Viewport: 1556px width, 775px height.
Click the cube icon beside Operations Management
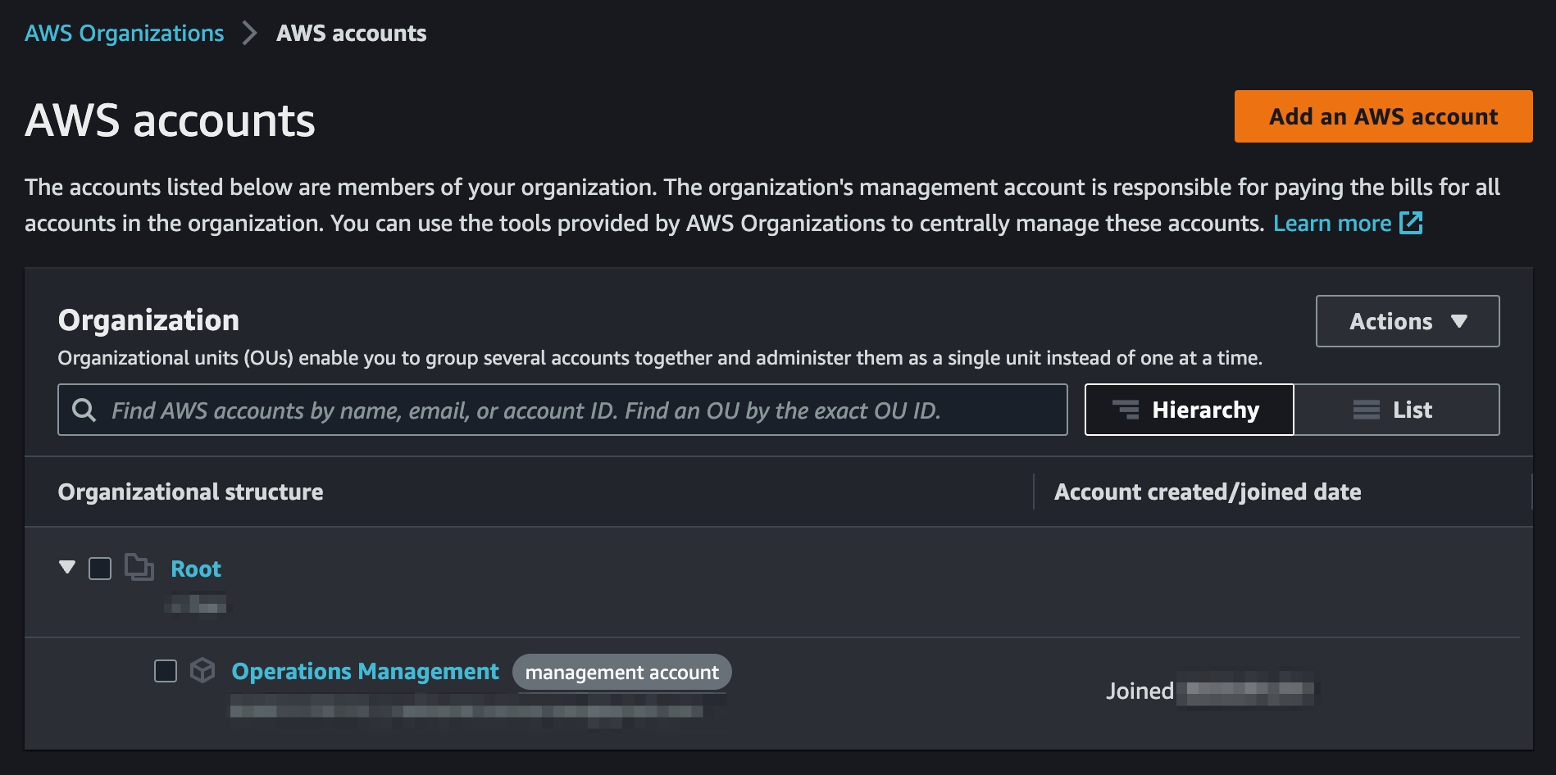202,670
